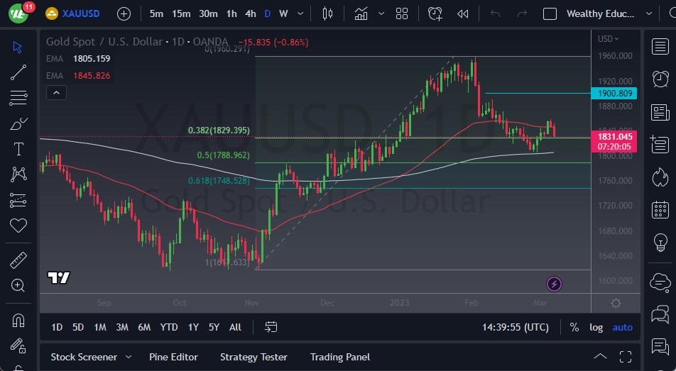676x371 pixels.
Task: Switch to the Pine Editor tab
Action: click(x=173, y=357)
